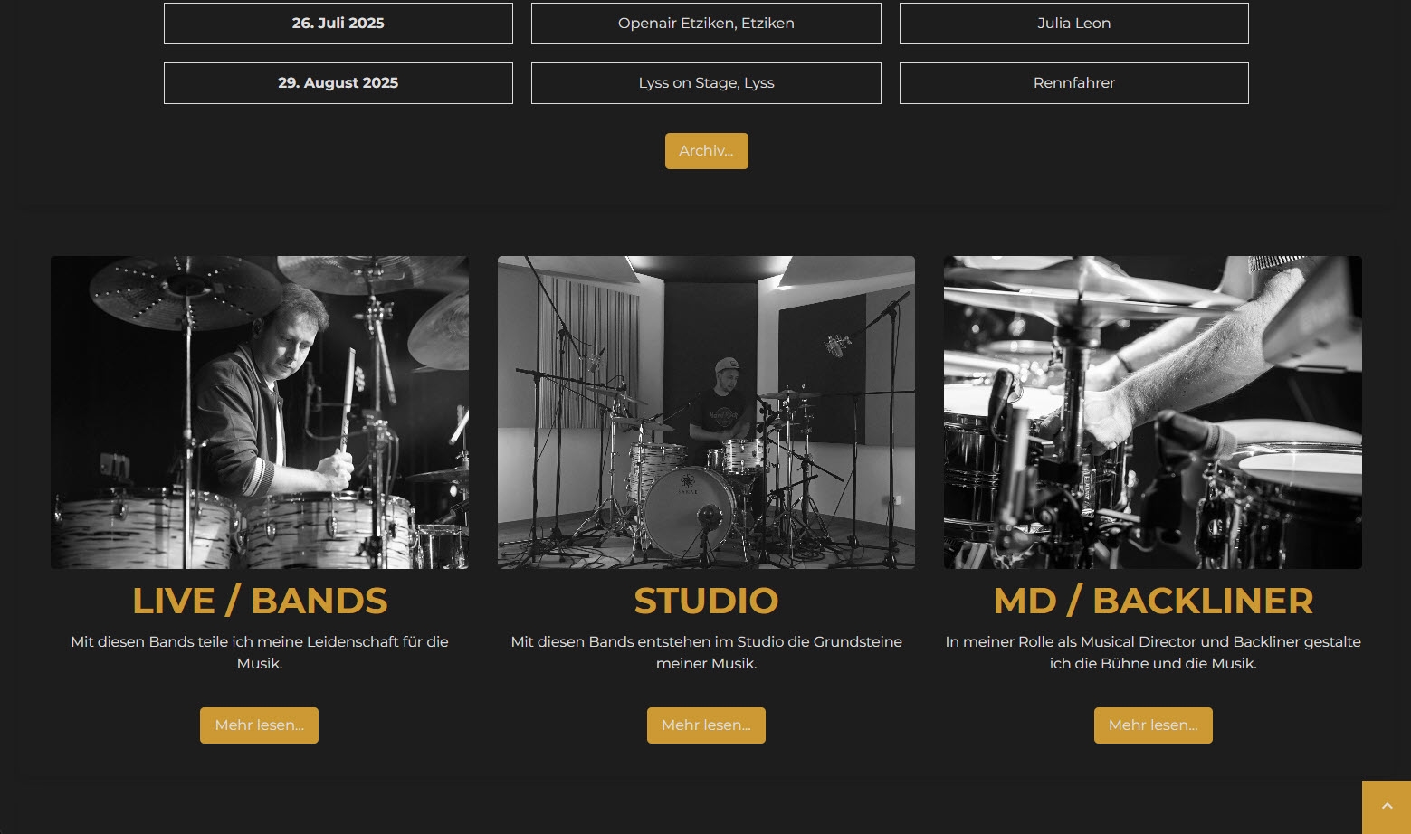Click Mehr lesen under Live / Bands
This screenshot has height=834, width=1411.
pyautogui.click(x=259, y=725)
